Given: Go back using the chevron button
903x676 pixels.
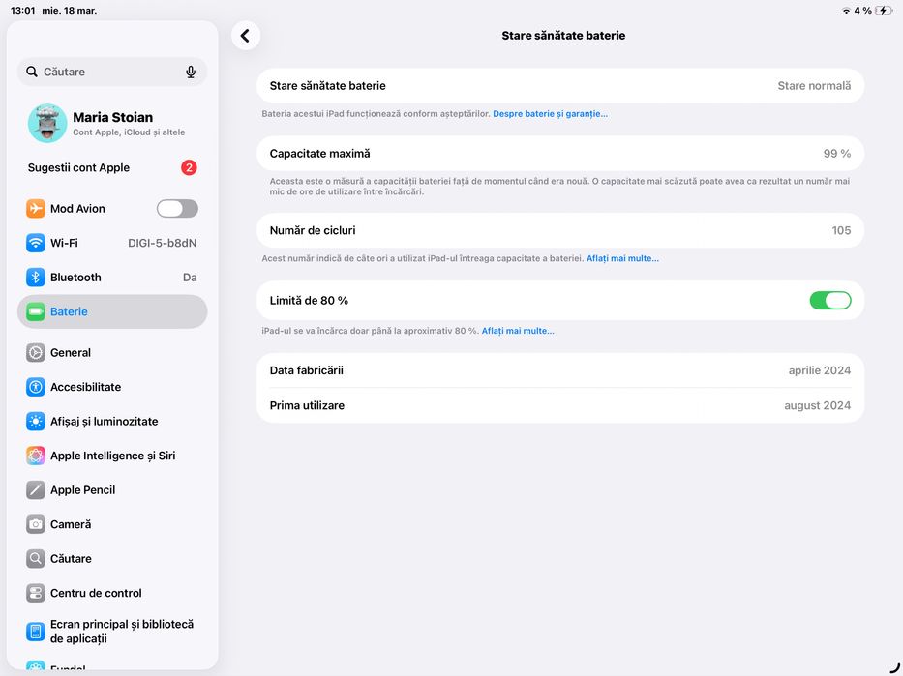Looking at the screenshot, I should 245,36.
